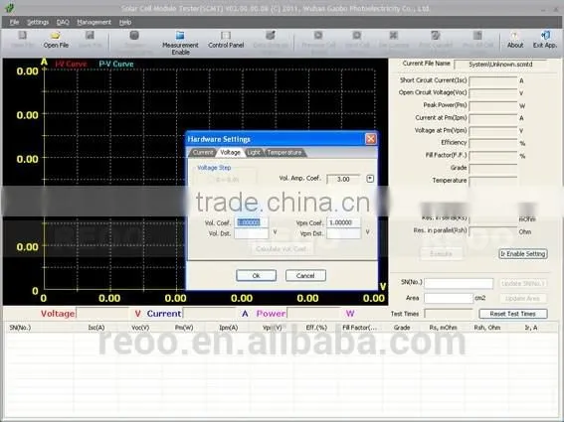Screen dimensions: 564x422
Task: Open the Settings menu
Action: point(38,22)
